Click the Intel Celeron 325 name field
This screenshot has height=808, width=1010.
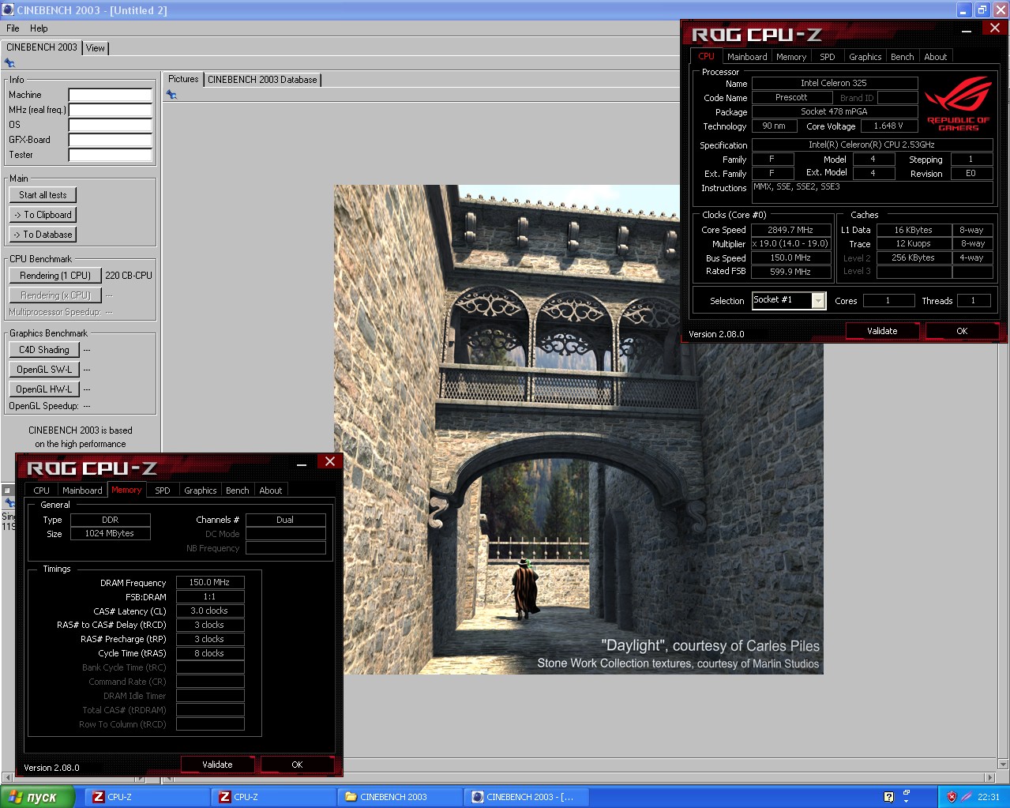pos(834,83)
